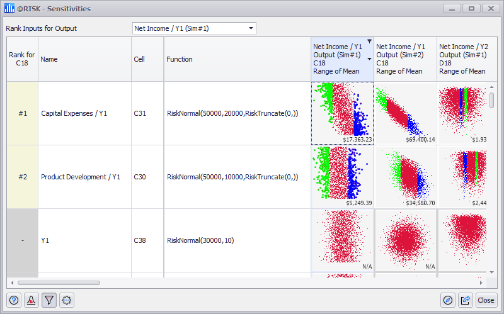Viewport: 504px width, 314px height.
Task: Select the Product Development / Y1 row name
Action: (74, 177)
